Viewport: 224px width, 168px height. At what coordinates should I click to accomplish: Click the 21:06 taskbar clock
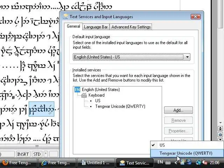click(x=215, y=162)
